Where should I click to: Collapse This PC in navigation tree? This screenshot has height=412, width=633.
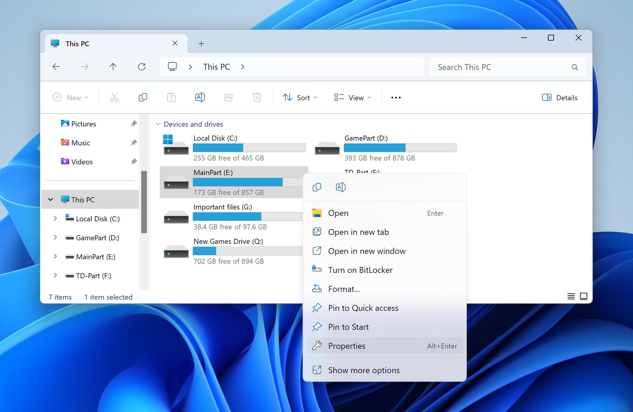pyautogui.click(x=51, y=200)
